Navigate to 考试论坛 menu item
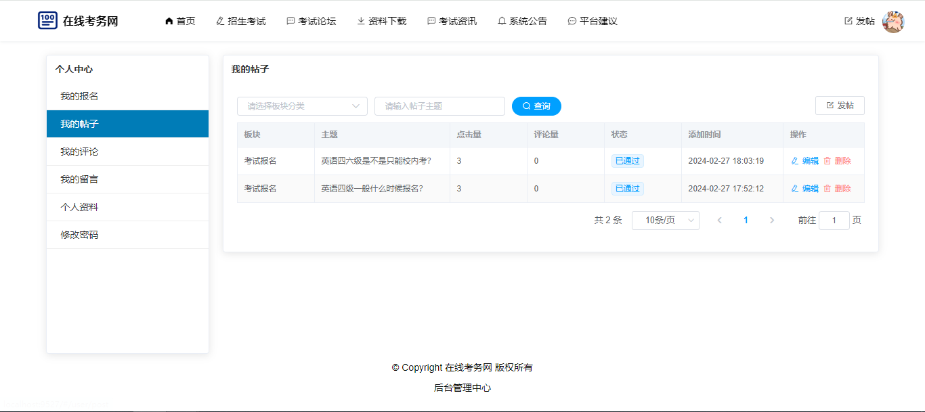Image resolution: width=925 pixels, height=412 pixels. click(311, 21)
